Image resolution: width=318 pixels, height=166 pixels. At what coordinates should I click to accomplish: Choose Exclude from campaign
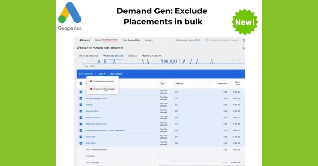(x=103, y=89)
